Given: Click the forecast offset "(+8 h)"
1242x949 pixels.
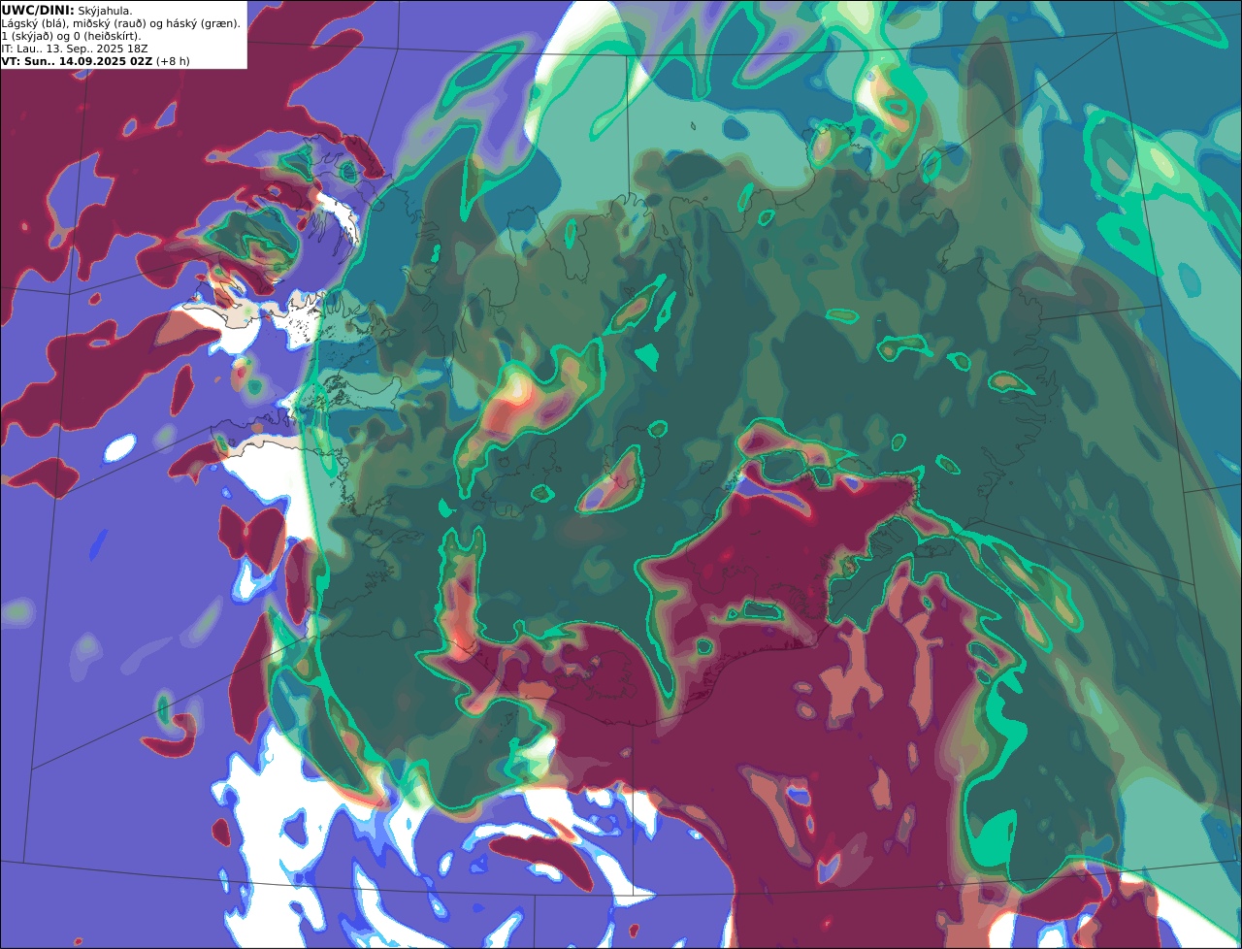Looking at the screenshot, I should click(173, 61).
